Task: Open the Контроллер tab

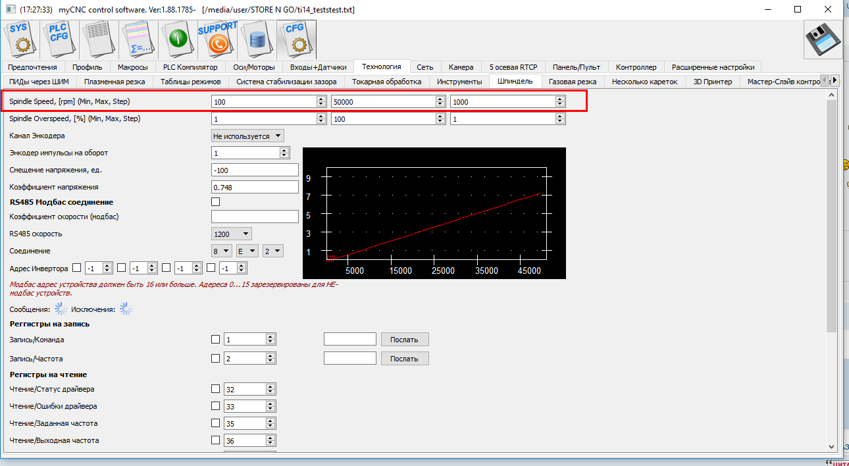Action: click(636, 67)
